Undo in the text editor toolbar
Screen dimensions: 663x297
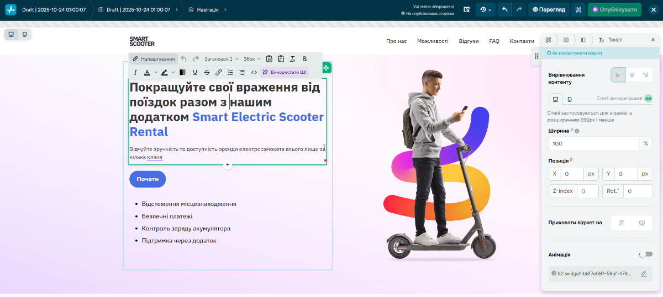click(184, 58)
